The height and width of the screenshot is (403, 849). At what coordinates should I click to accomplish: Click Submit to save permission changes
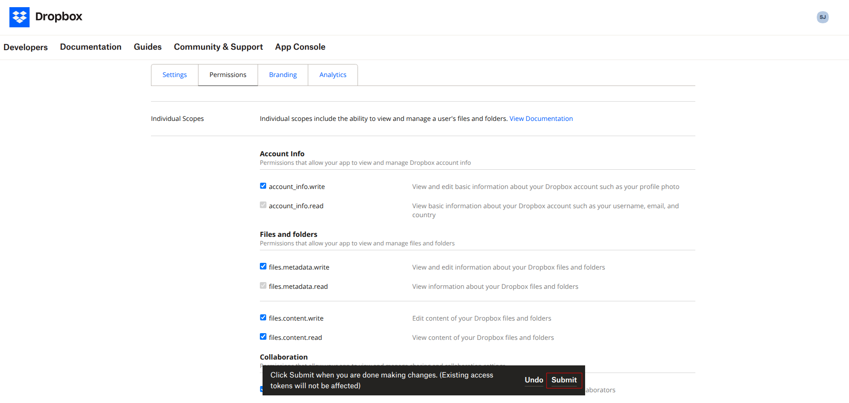coord(564,380)
